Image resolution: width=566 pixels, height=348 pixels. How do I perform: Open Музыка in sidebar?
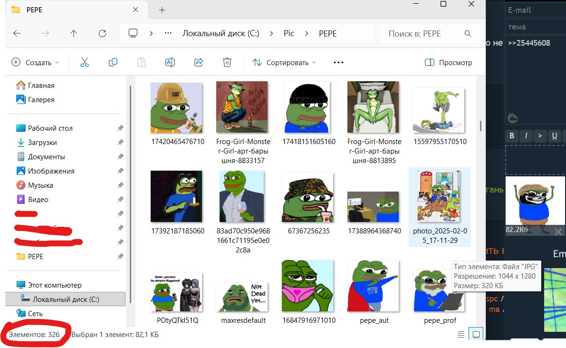(40, 185)
